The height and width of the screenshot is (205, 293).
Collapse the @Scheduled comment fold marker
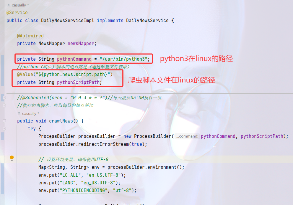click(x=4, y=98)
